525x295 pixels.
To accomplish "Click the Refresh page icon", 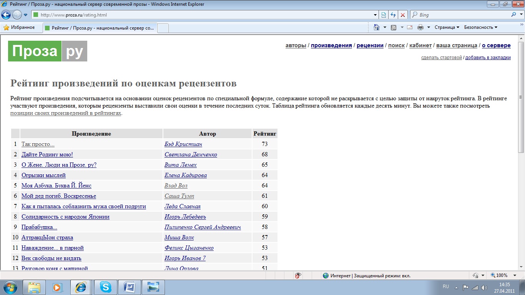I will (393, 15).
